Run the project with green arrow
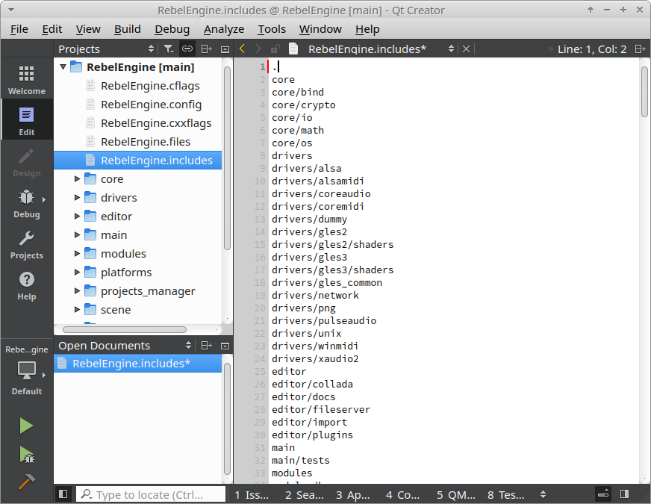Viewport: 651px width, 504px height. tap(27, 426)
